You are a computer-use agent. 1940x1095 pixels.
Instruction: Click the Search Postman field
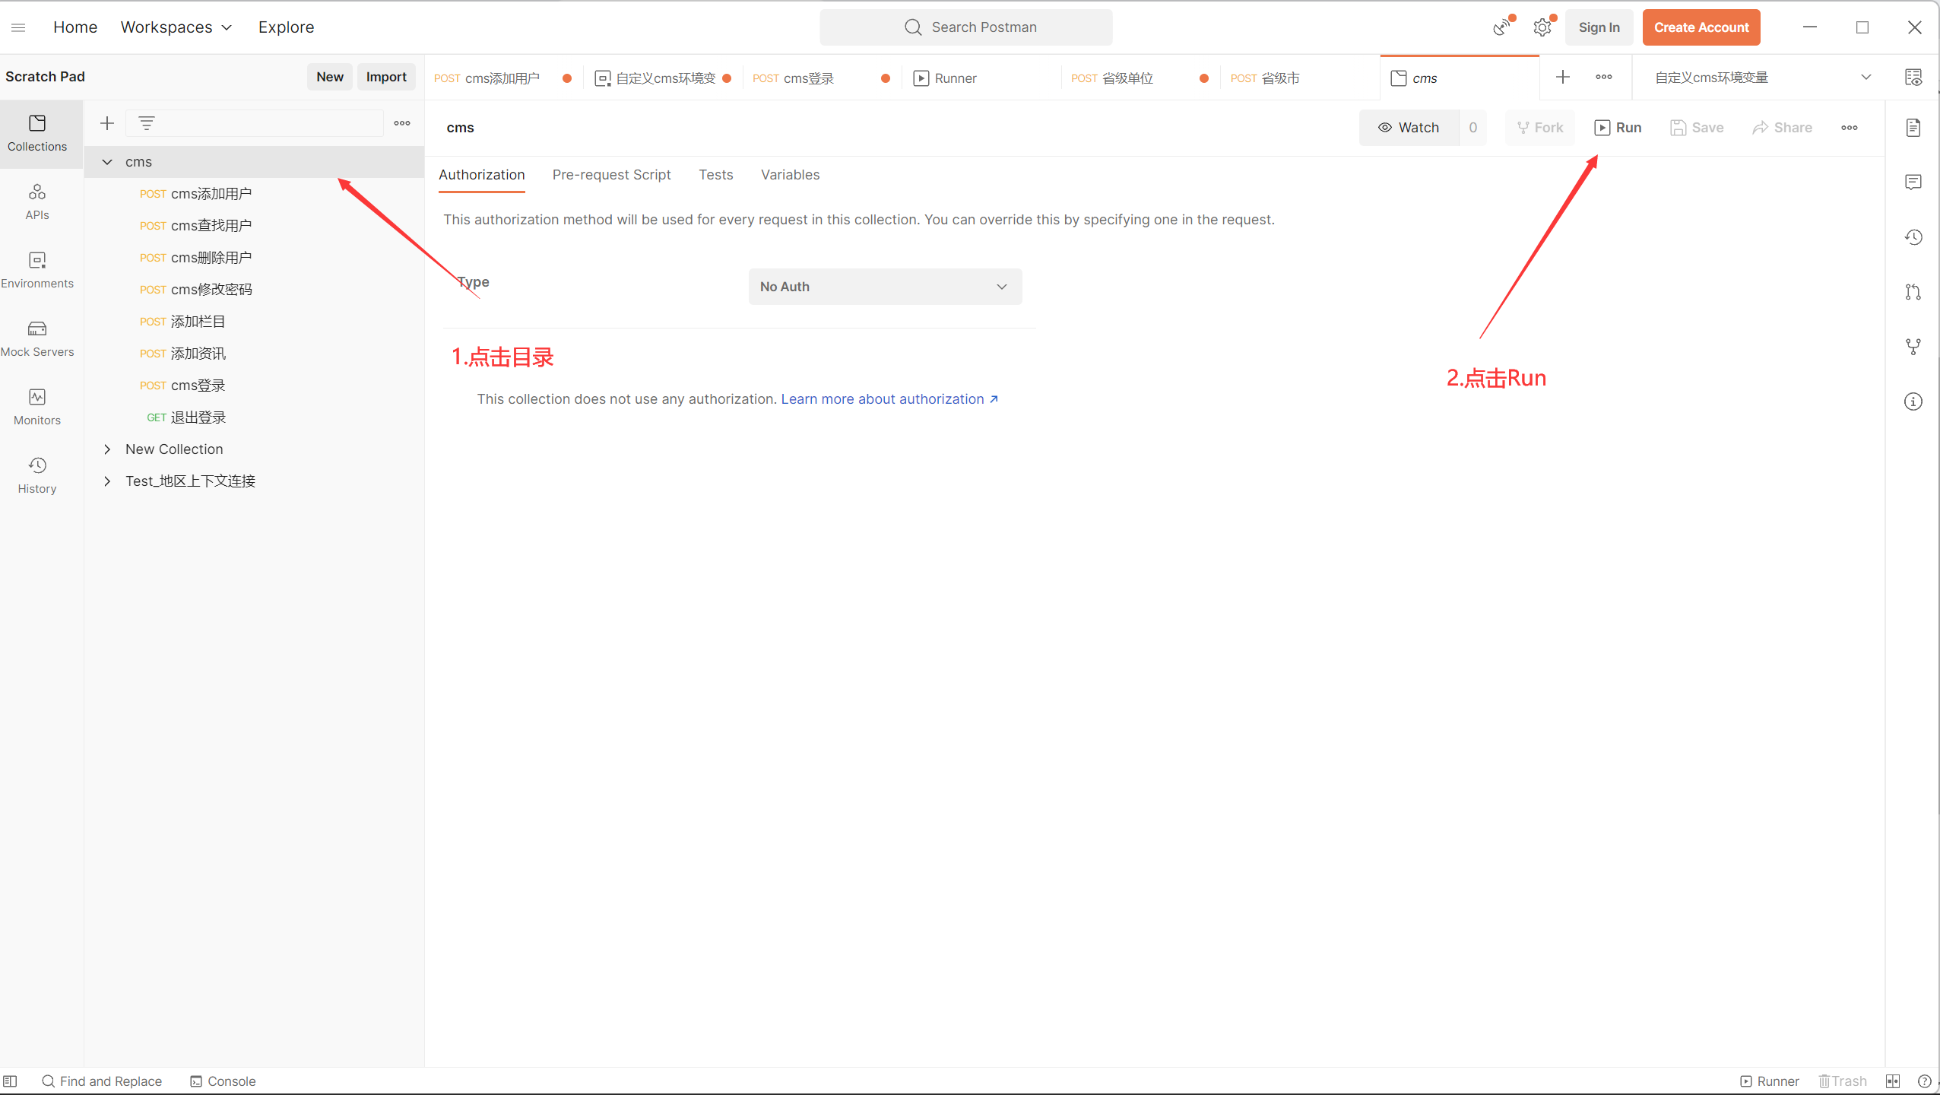[966, 27]
